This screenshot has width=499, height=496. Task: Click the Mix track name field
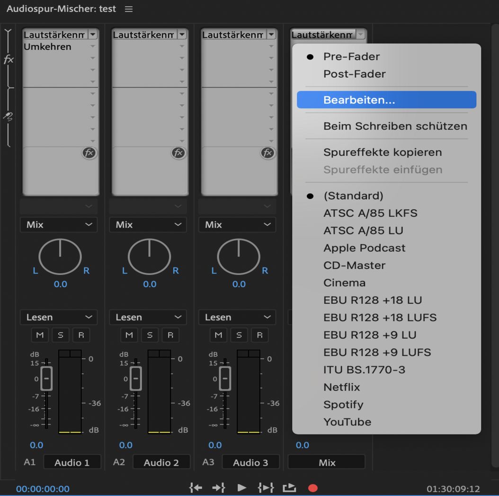coord(327,462)
